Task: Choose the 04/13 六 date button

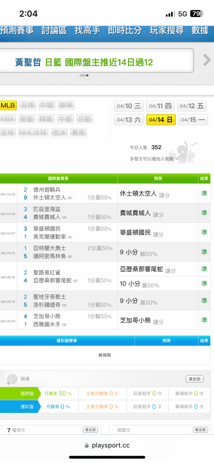Action: coord(129,119)
